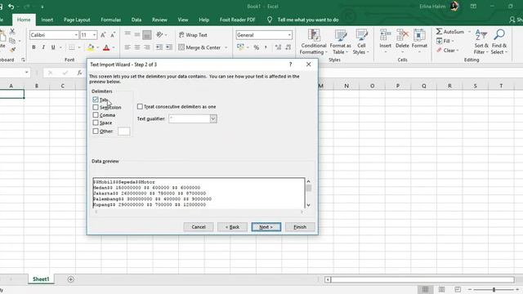Image resolution: width=523 pixels, height=294 pixels.
Task: Click zoom slider handle in status bar
Action: point(494,290)
